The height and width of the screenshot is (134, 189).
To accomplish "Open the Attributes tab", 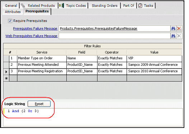I will 13,12.
